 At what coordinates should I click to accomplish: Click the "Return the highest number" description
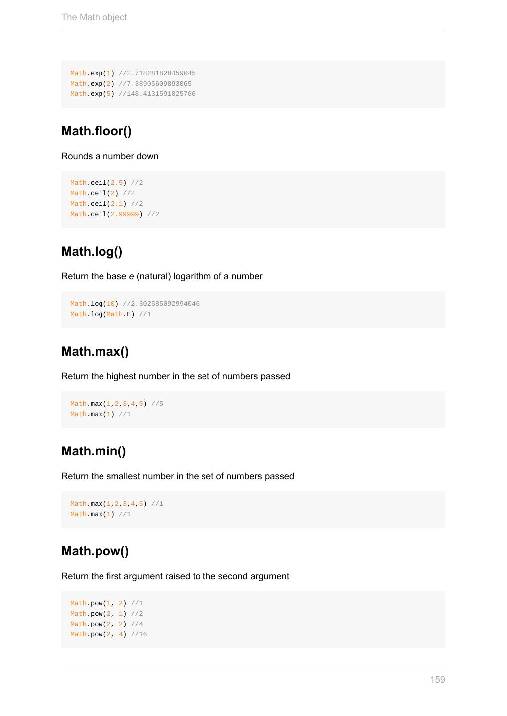[176, 376]
